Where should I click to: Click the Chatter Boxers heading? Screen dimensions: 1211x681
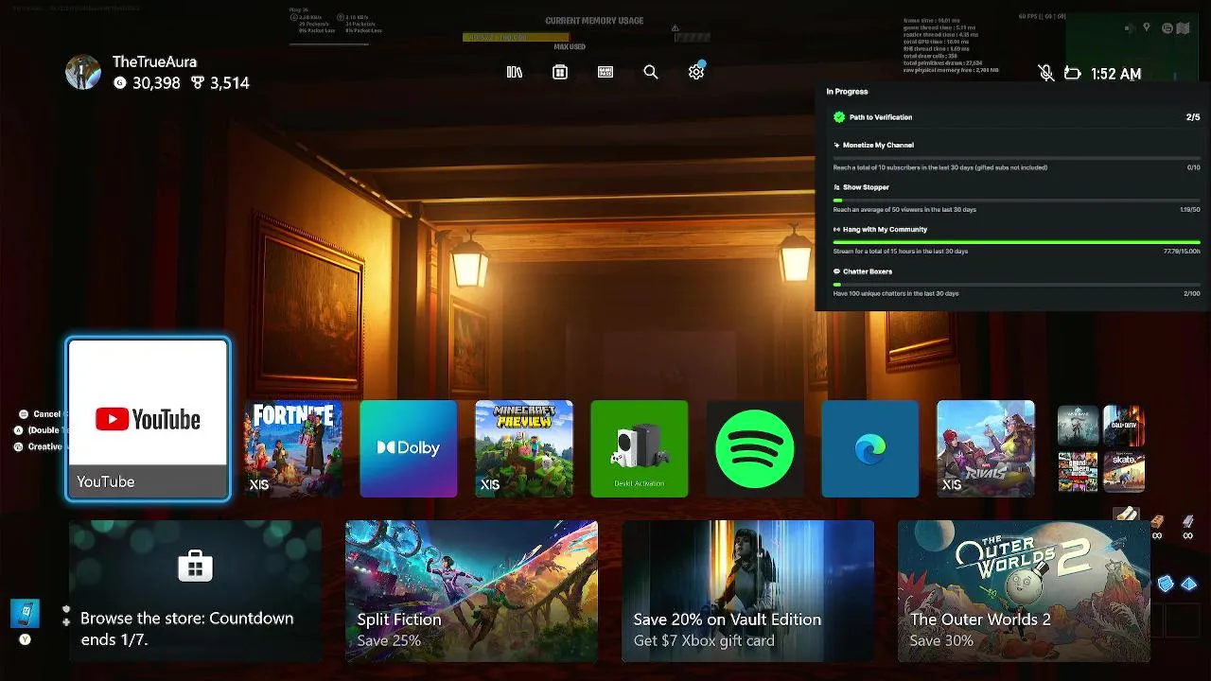click(x=868, y=271)
